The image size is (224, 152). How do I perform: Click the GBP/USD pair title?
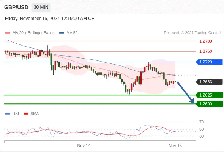point(16,7)
